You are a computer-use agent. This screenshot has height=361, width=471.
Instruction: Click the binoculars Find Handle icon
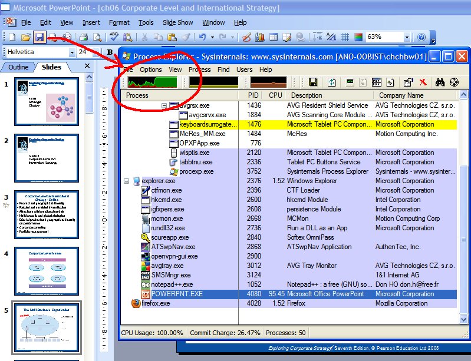440,82
